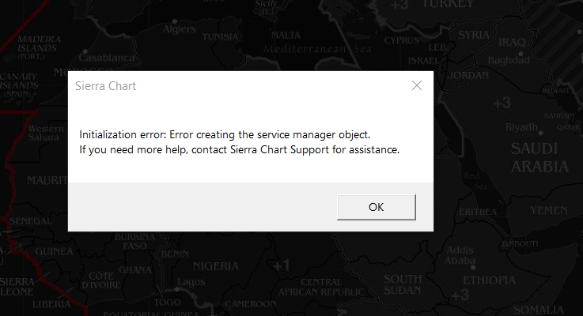Screen dimensions: 583x316
Task: Click the Saudi Arabia country label
Action: 539,158
